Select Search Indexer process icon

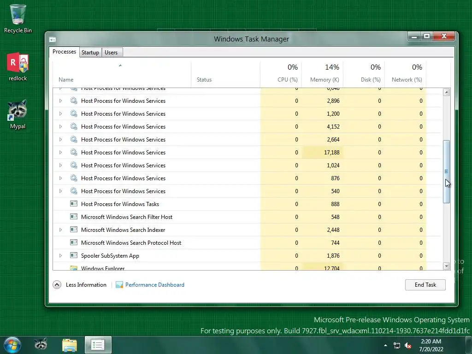(73, 230)
